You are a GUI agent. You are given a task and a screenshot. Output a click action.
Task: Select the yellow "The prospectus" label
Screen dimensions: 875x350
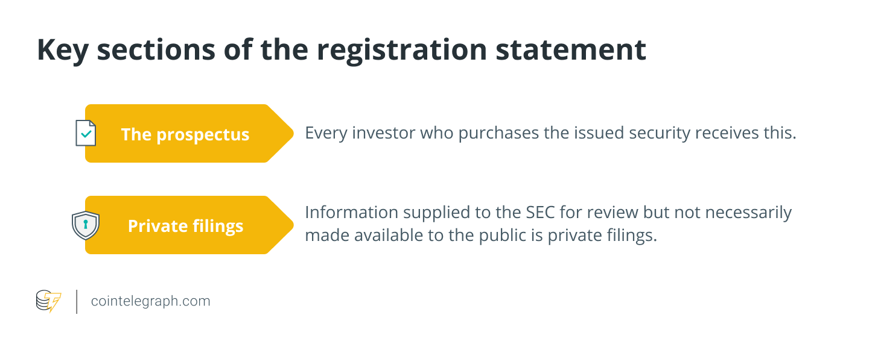coord(185,134)
